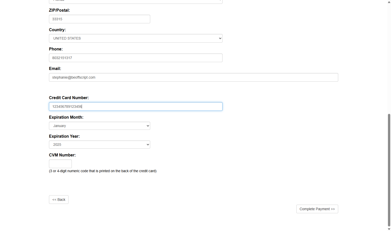Click the Credit Card Number field
Screen dimensions: 391x231
click(x=136, y=106)
